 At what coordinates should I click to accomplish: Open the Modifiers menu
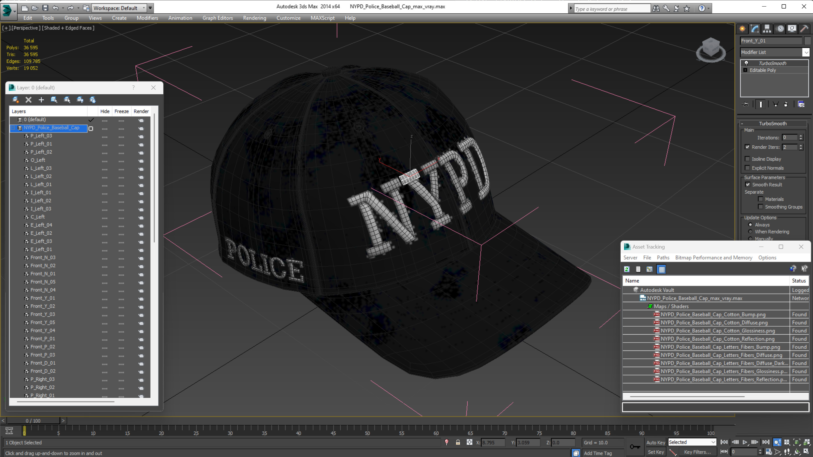pos(147,18)
